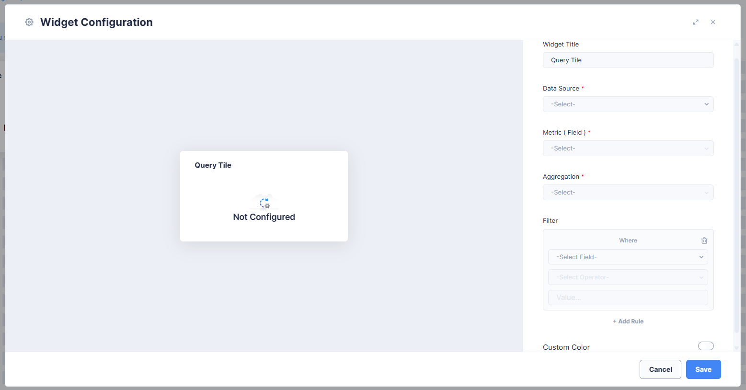746x390 pixels.
Task: Click the Filter section label
Action: coord(550,220)
